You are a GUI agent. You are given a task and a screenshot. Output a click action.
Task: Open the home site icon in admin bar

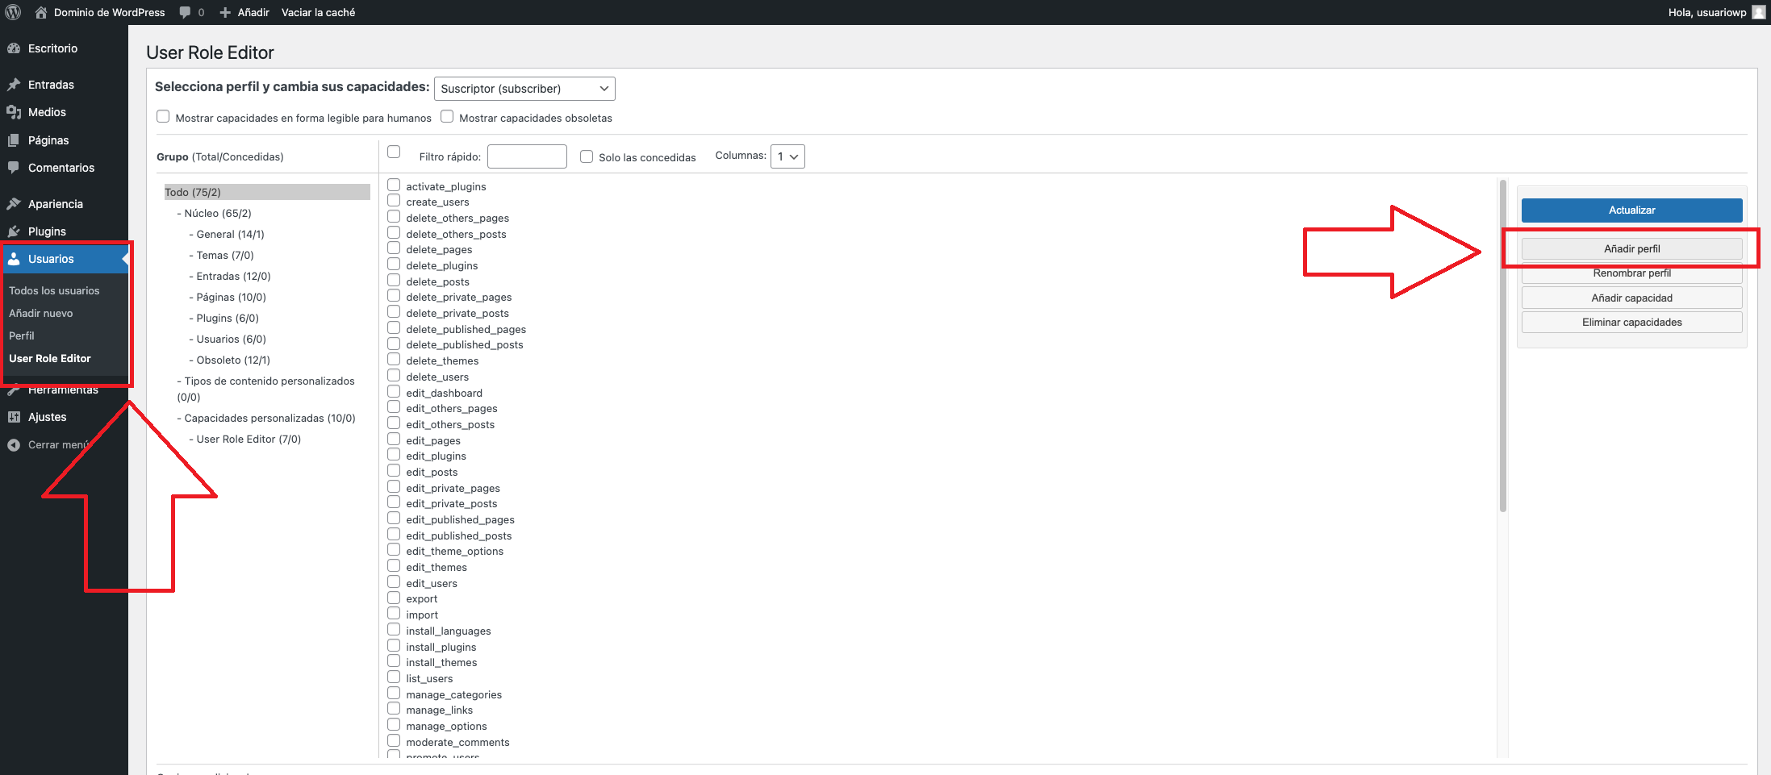(x=41, y=12)
